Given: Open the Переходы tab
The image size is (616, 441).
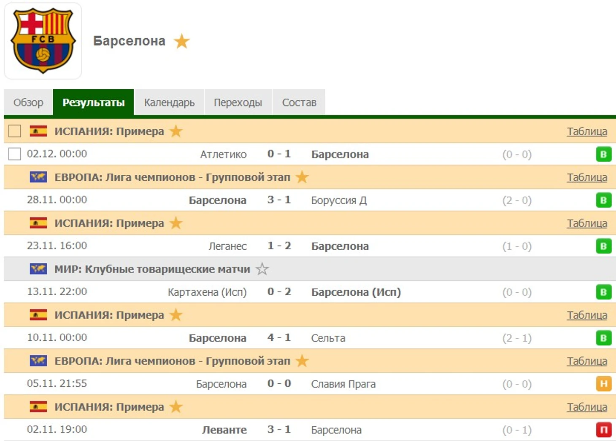Looking at the screenshot, I should (238, 102).
